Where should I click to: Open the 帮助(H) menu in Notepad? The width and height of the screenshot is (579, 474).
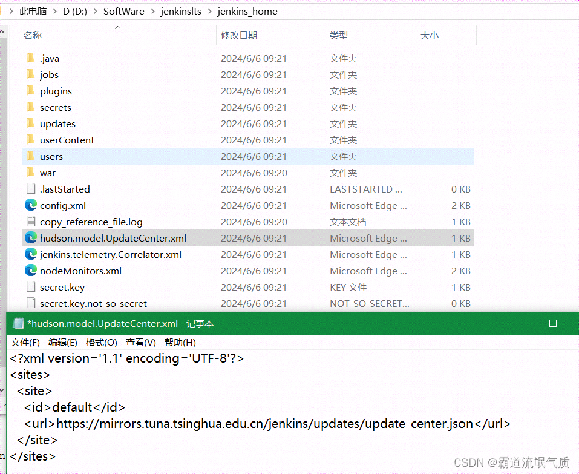coord(179,342)
